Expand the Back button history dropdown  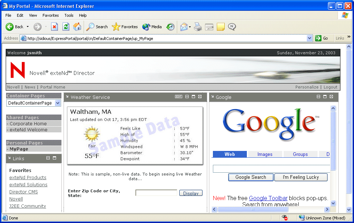point(28,27)
